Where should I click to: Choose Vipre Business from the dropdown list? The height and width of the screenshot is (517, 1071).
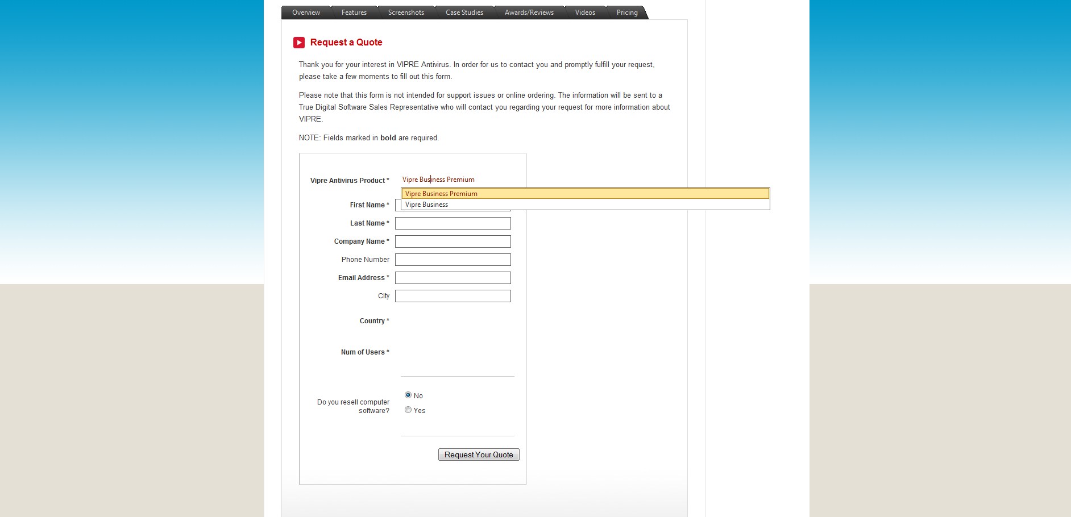pyautogui.click(x=586, y=205)
